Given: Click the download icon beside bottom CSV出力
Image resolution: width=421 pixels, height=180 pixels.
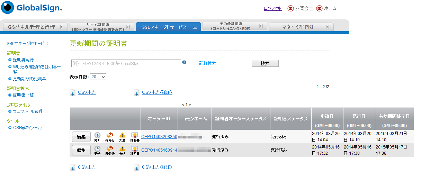Looking at the screenshot, I should point(73,168).
